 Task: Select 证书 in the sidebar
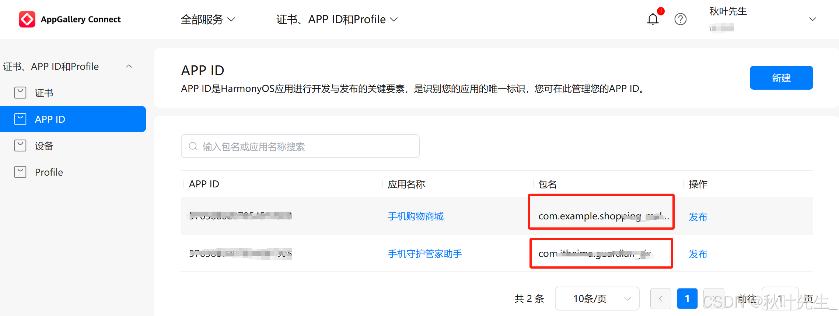(x=73, y=93)
